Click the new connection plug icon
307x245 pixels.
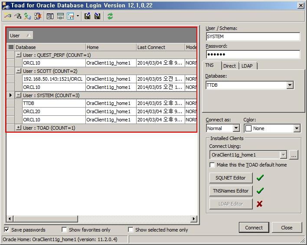point(7,16)
